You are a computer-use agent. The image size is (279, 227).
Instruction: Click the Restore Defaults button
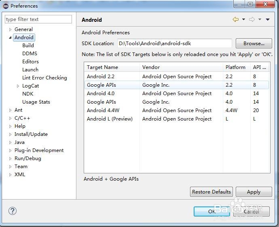(211, 192)
